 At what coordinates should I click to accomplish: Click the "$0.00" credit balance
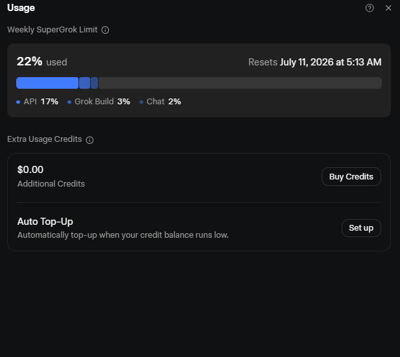click(x=30, y=170)
